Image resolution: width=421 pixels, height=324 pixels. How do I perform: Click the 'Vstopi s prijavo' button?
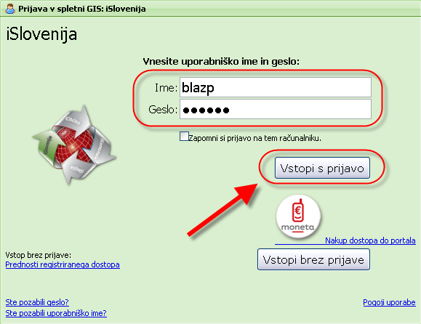coord(322,168)
